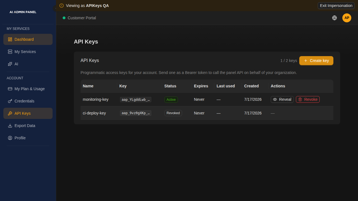Reveal the monitoring-key value
This screenshot has height=201, width=358.
pyautogui.click(x=282, y=99)
